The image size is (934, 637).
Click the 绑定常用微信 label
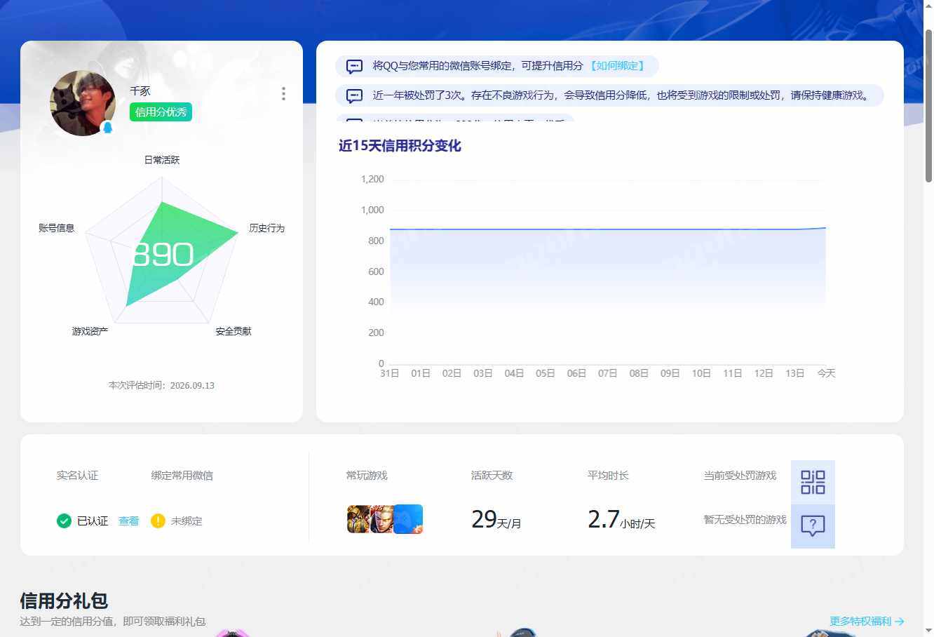point(182,476)
